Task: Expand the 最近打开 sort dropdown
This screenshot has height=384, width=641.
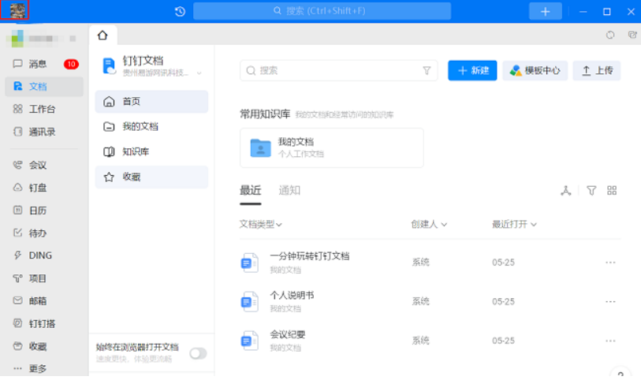Action: pos(514,224)
